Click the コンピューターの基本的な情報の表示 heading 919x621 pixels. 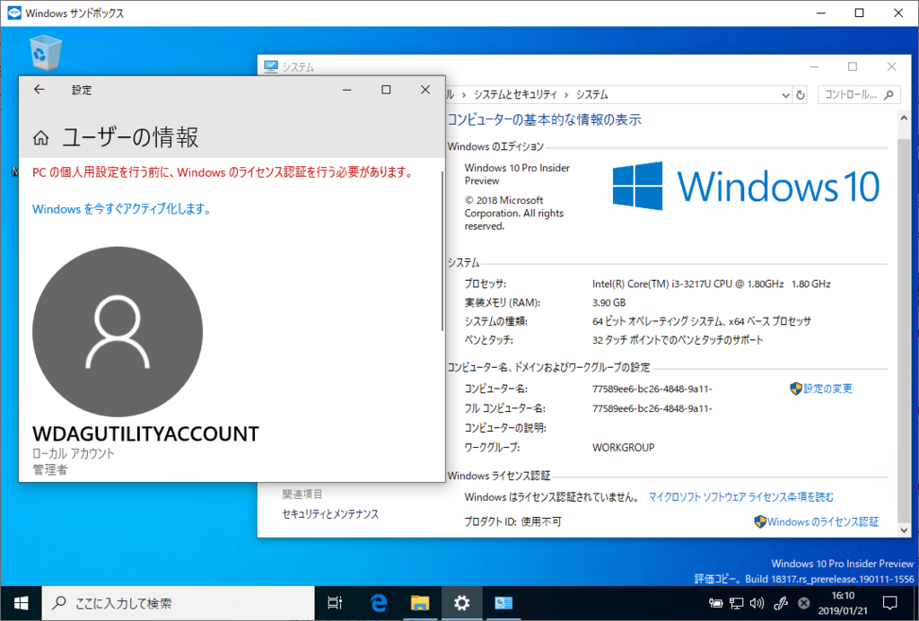(545, 120)
